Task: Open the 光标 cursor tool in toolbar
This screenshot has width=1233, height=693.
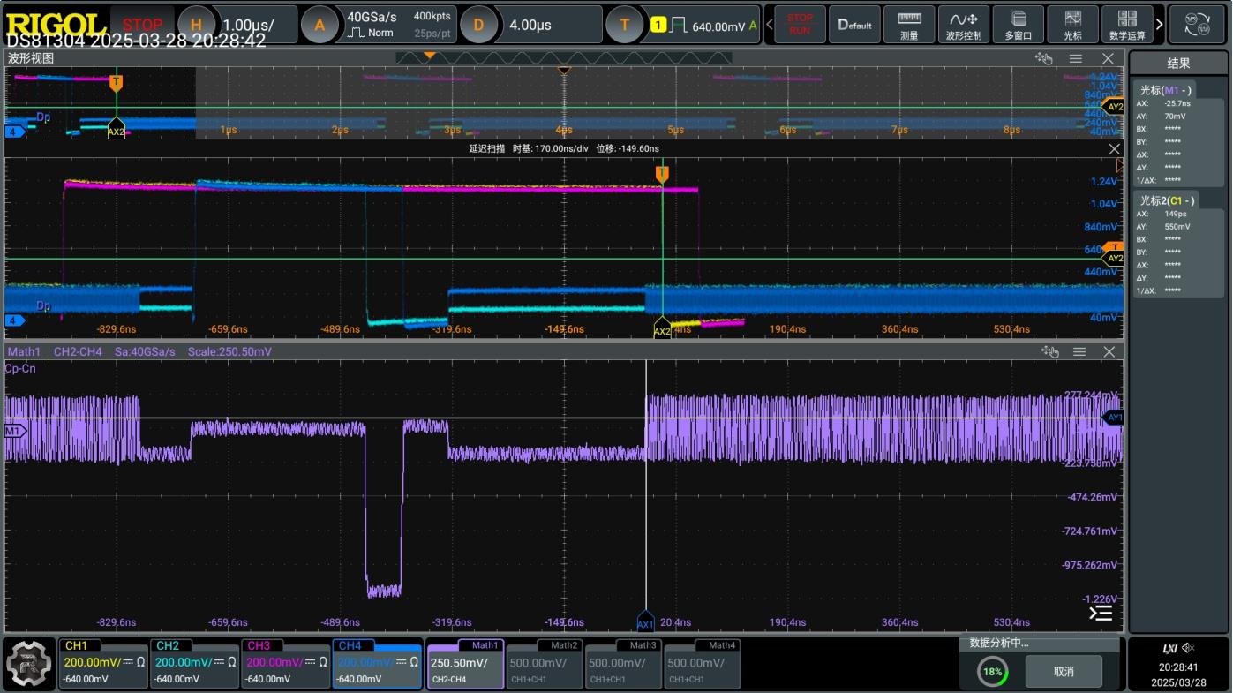Action: (1073, 25)
